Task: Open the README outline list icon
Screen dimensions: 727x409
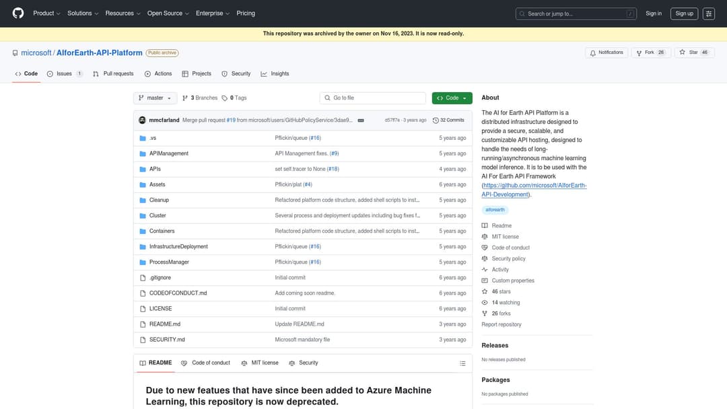Action: pos(462,363)
